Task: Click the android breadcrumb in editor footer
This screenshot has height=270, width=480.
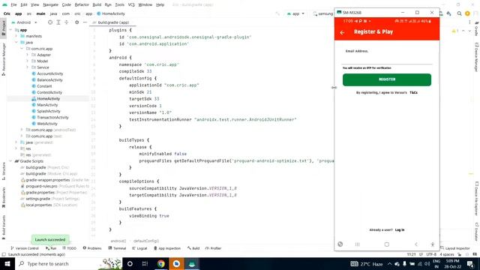Action: click(118, 241)
